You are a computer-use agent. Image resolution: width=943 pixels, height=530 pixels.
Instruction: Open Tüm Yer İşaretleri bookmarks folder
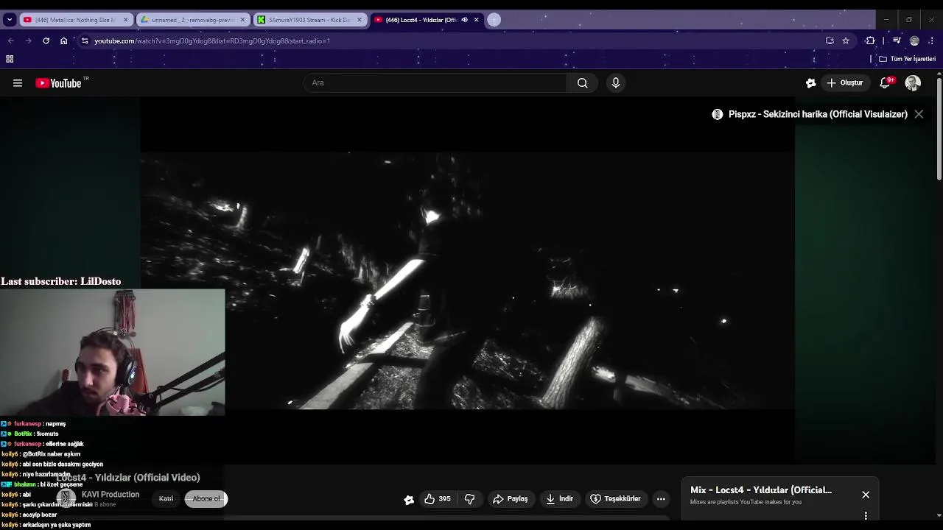[907, 59]
